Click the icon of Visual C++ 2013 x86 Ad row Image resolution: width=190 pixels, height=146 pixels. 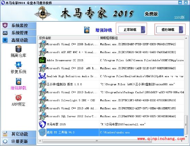coord(42,108)
